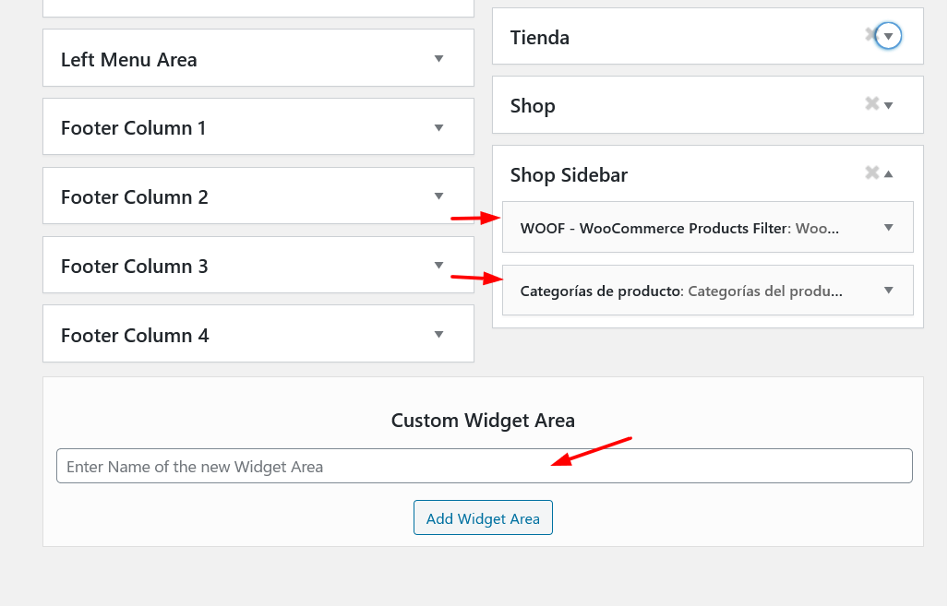Viewport: 948px width, 606px height.
Task: Open Categorías de producto widget settings arrow
Action: (x=888, y=290)
